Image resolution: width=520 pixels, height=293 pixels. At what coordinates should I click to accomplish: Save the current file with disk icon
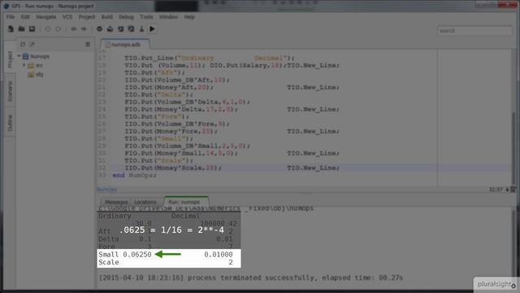point(32,29)
